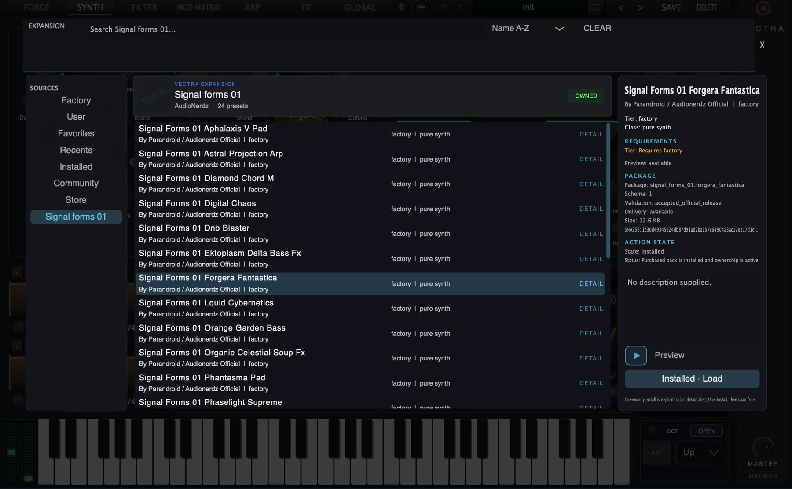Viewport: 792px width, 489px height.
Task: Click the DNA helix hexagon icon
Action: [401, 7]
